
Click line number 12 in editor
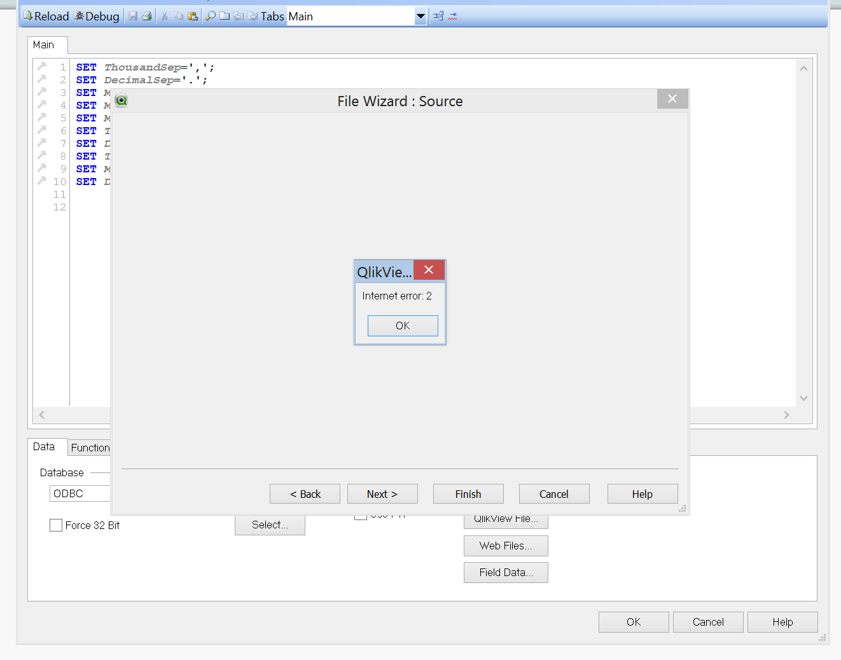point(60,207)
